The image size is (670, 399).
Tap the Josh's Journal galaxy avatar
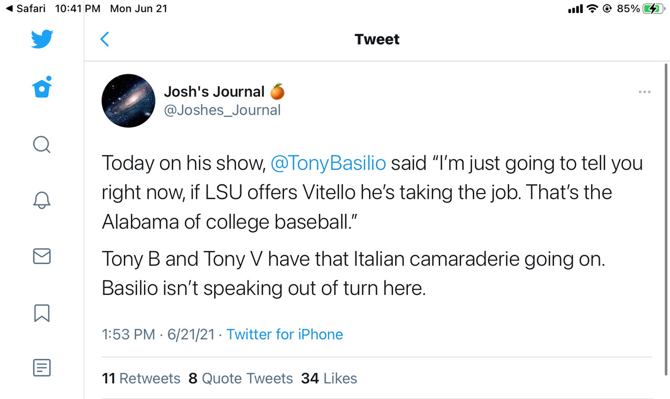(128, 100)
